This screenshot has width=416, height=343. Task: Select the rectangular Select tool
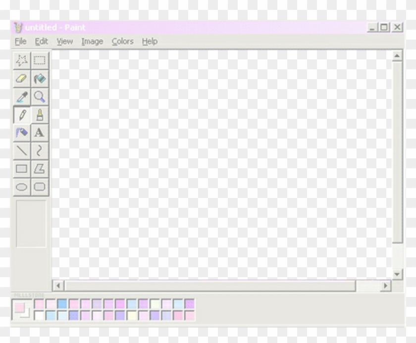[x=40, y=60]
